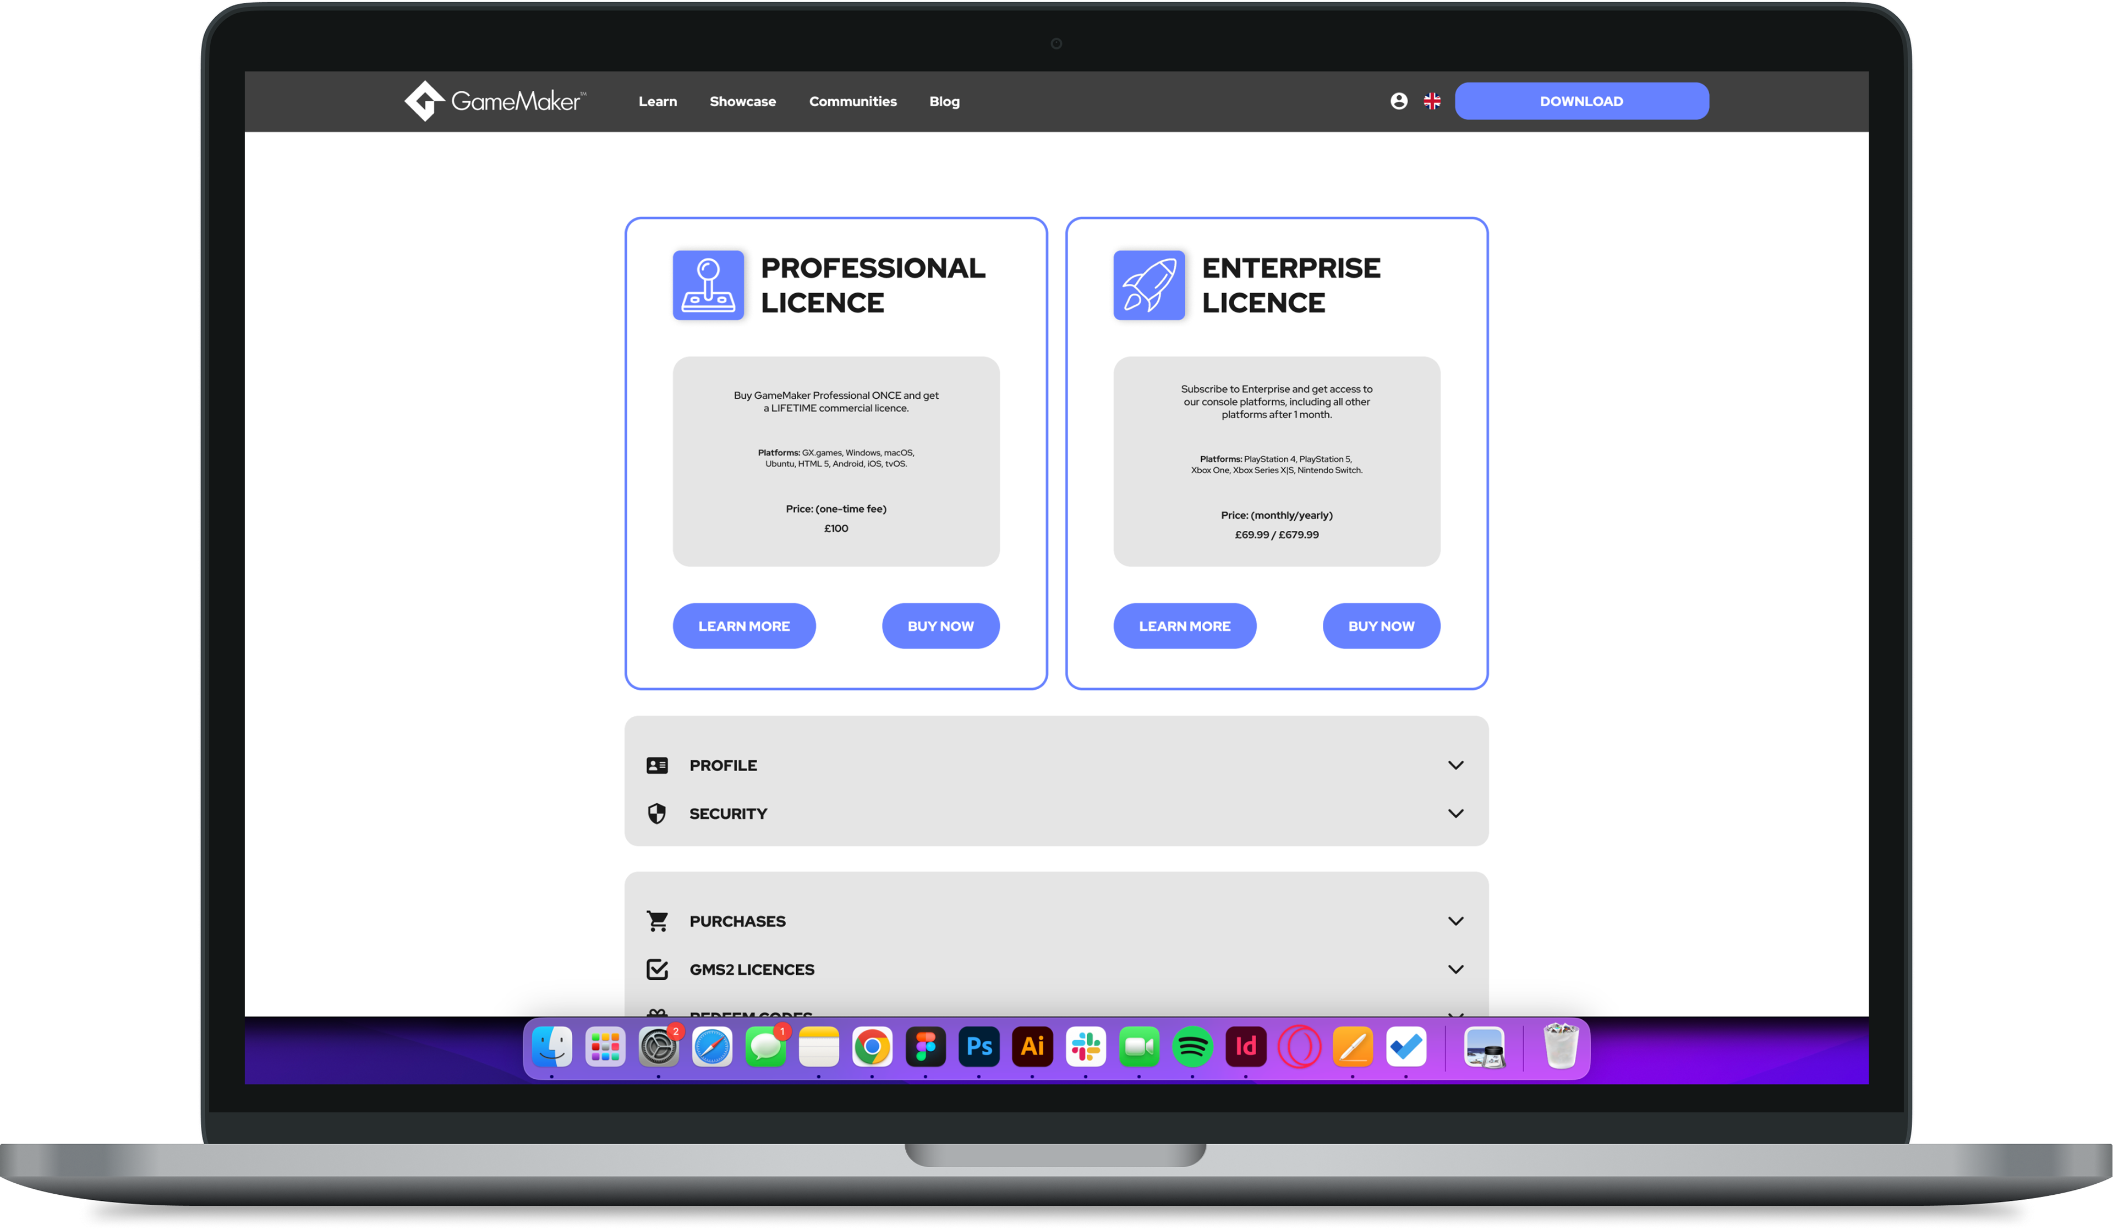The image size is (2113, 1230).
Task: Click the GMS2 Licences checkbox icon
Action: click(x=658, y=969)
